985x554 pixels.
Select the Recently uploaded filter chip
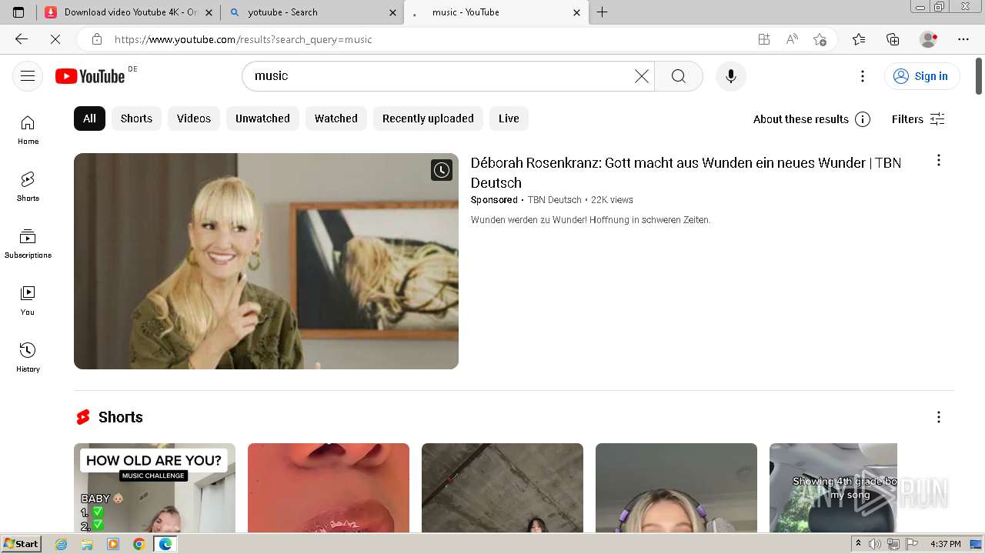coord(428,118)
